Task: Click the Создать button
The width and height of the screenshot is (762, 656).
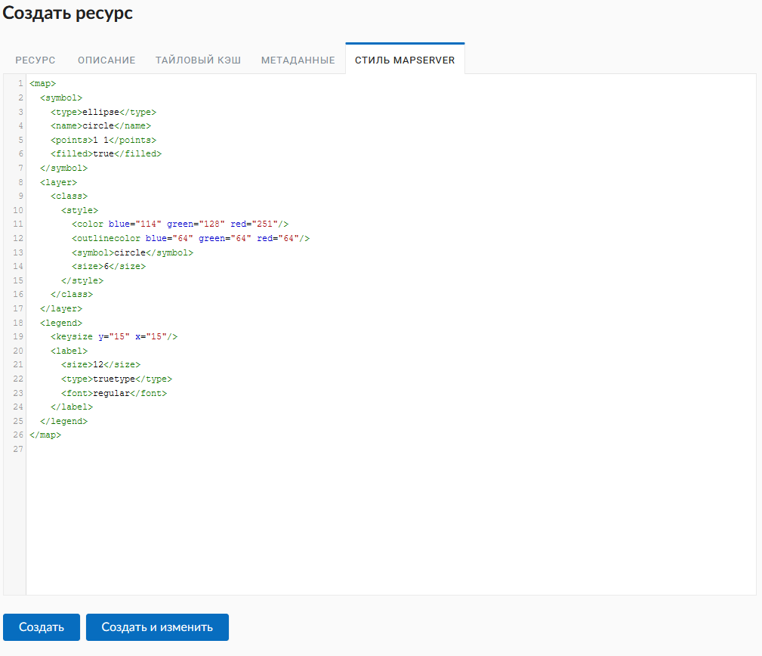Action: pyautogui.click(x=42, y=627)
